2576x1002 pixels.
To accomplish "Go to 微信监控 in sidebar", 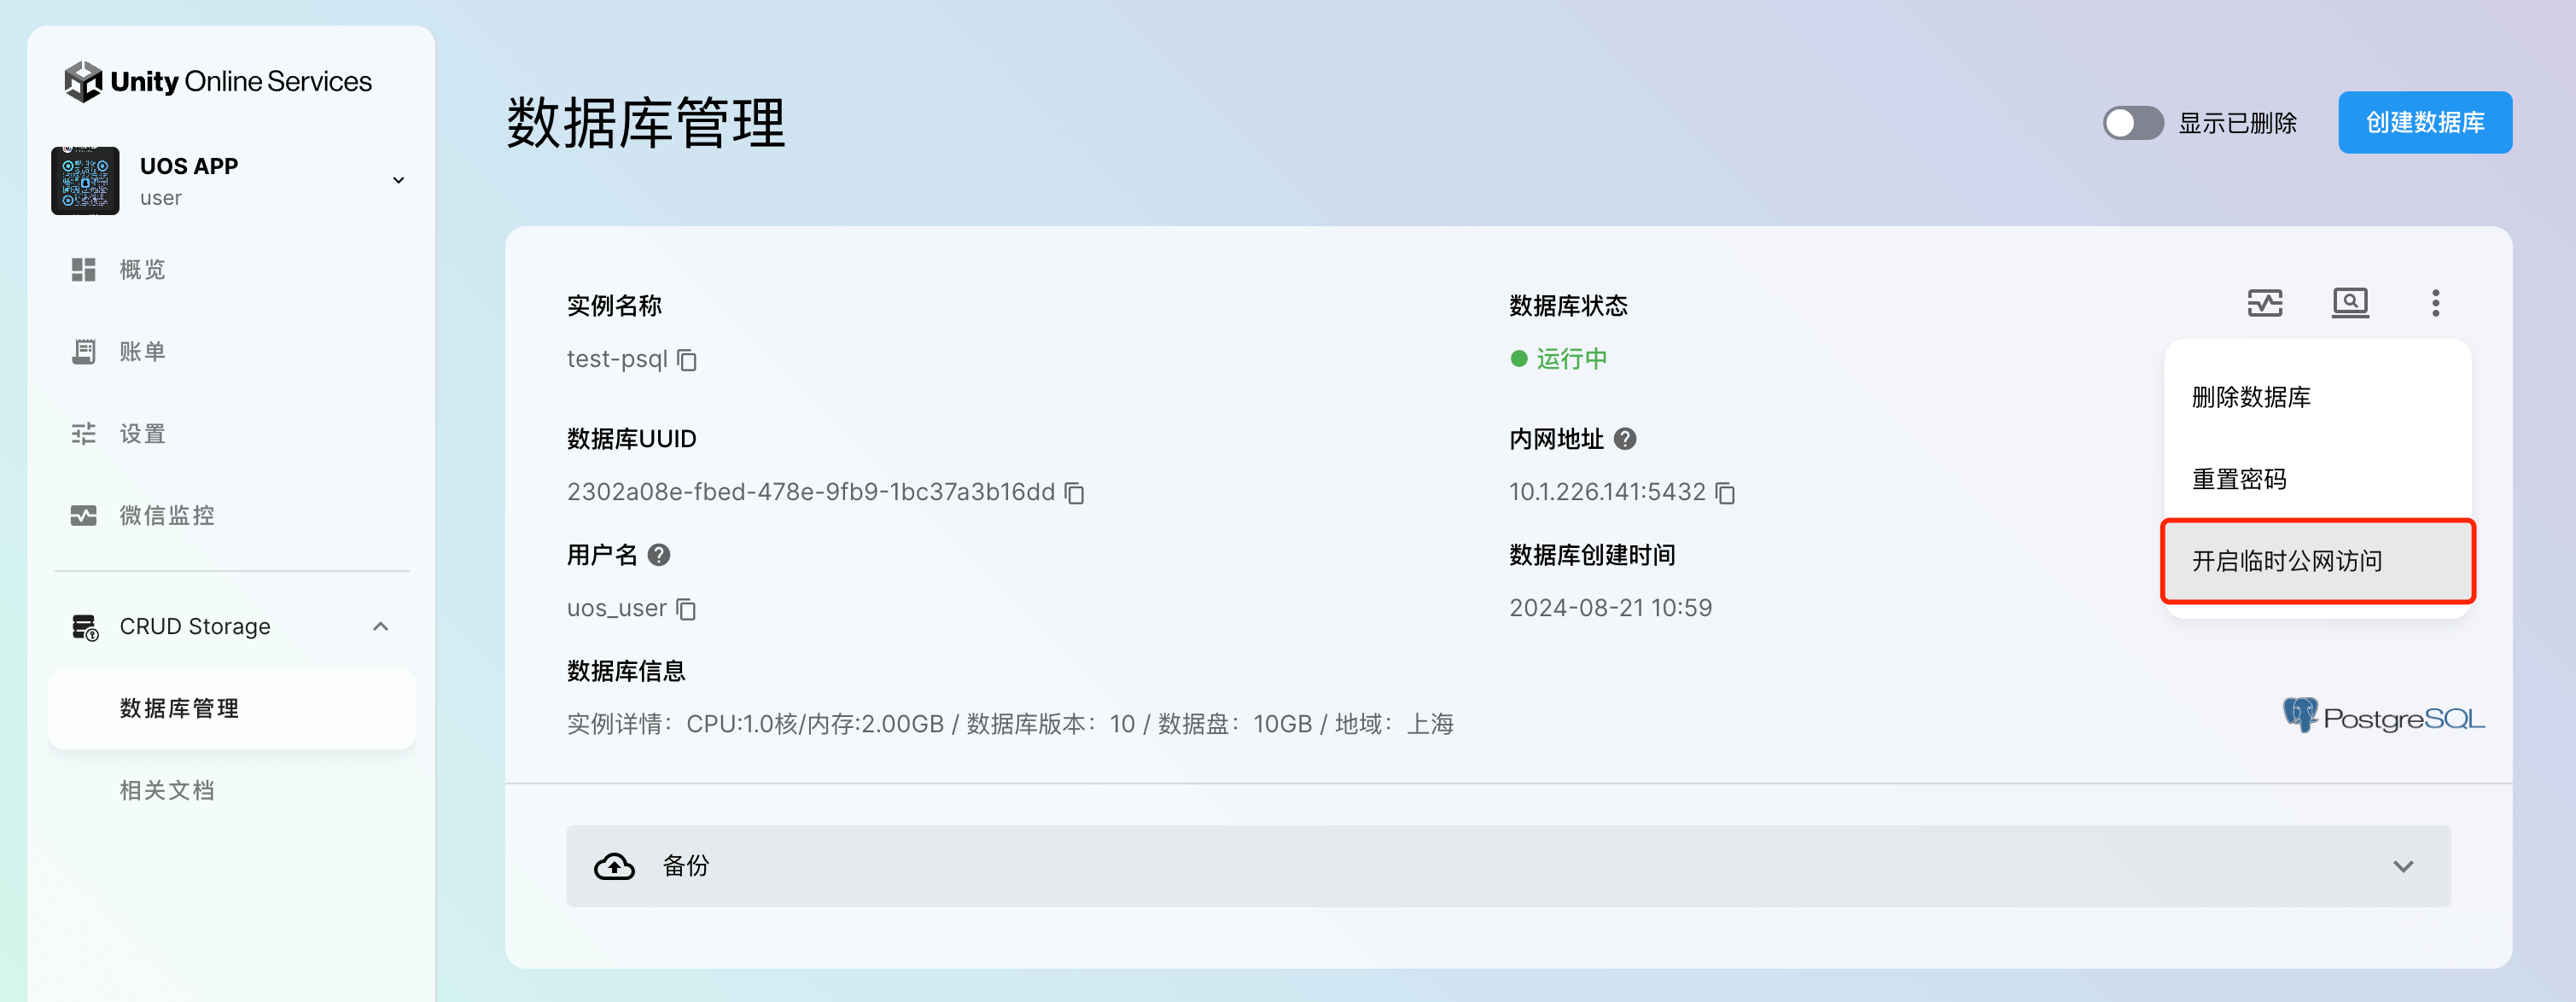I will 167,515.
